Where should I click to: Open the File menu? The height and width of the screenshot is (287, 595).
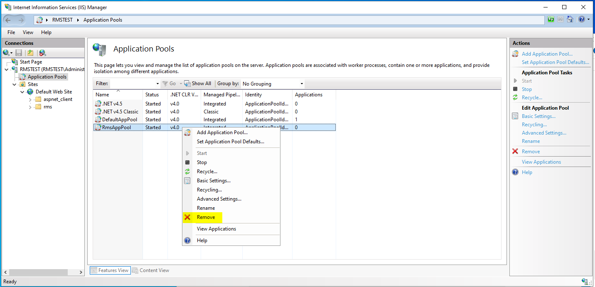11,32
